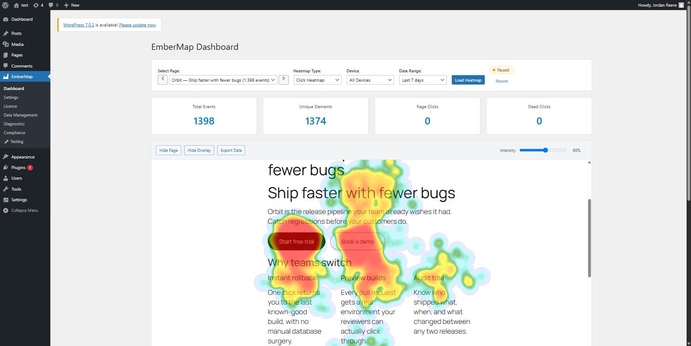
Task: Click the Collapse Menu arrow icon
Action: click(5, 211)
